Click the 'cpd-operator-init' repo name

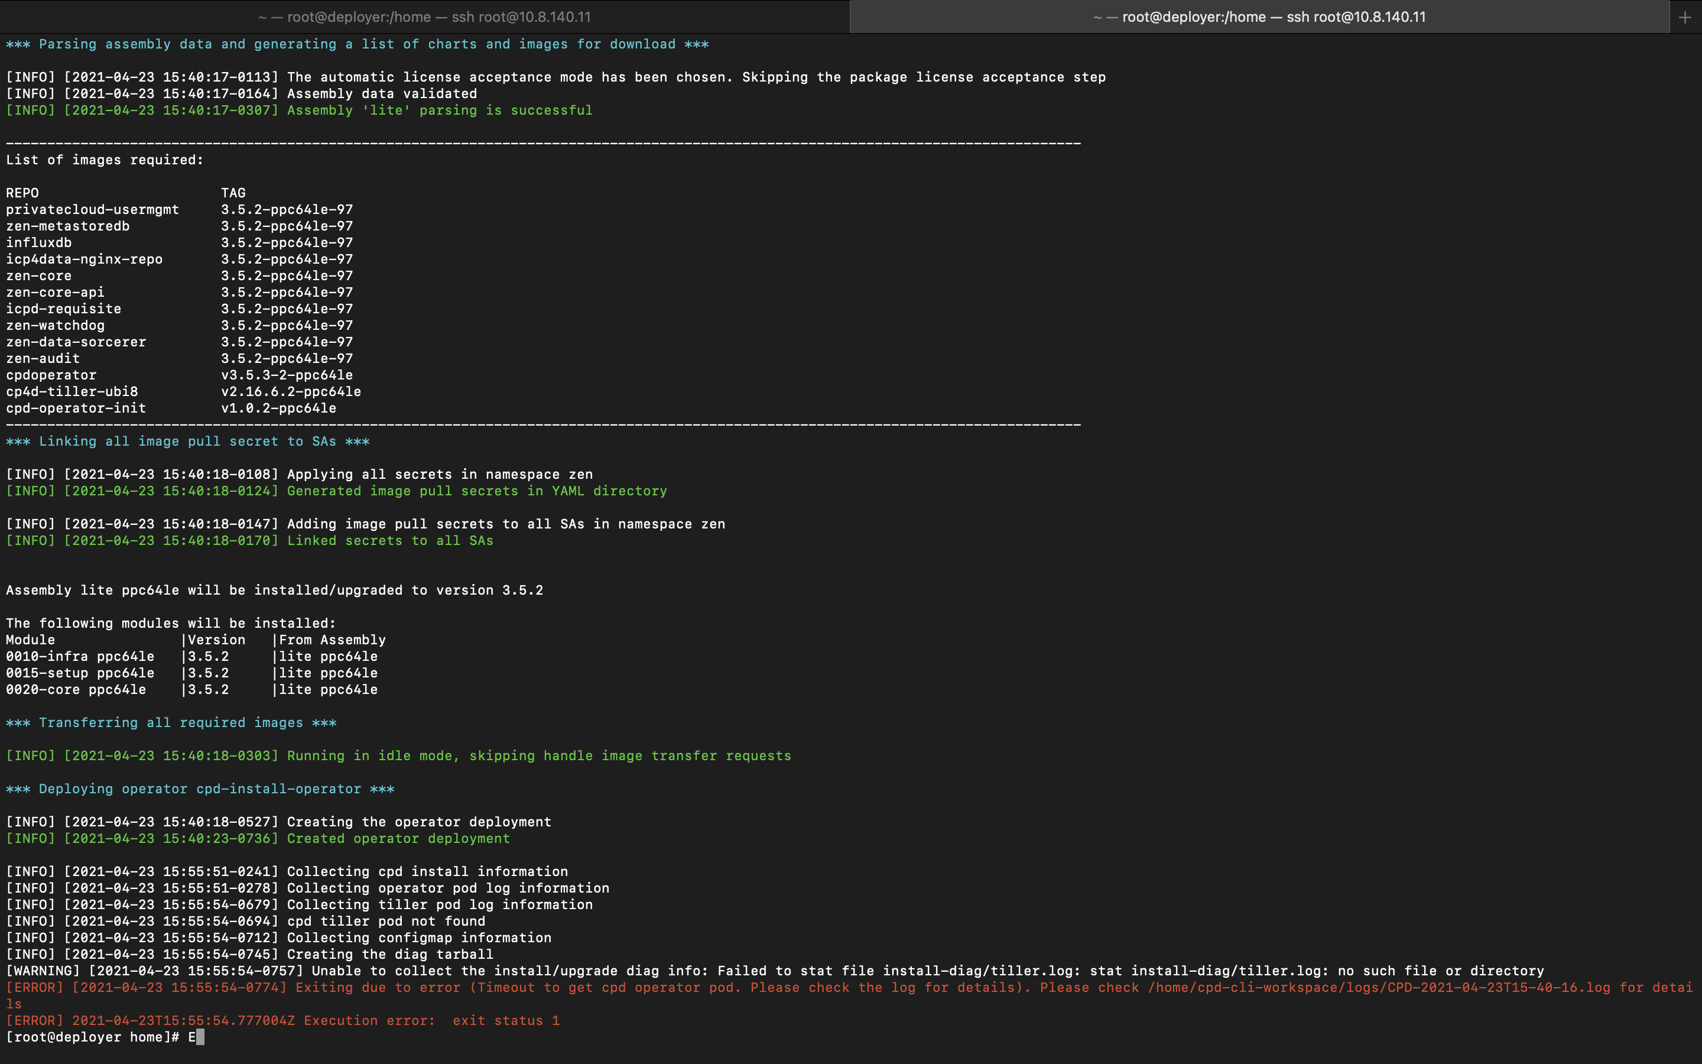click(x=76, y=408)
